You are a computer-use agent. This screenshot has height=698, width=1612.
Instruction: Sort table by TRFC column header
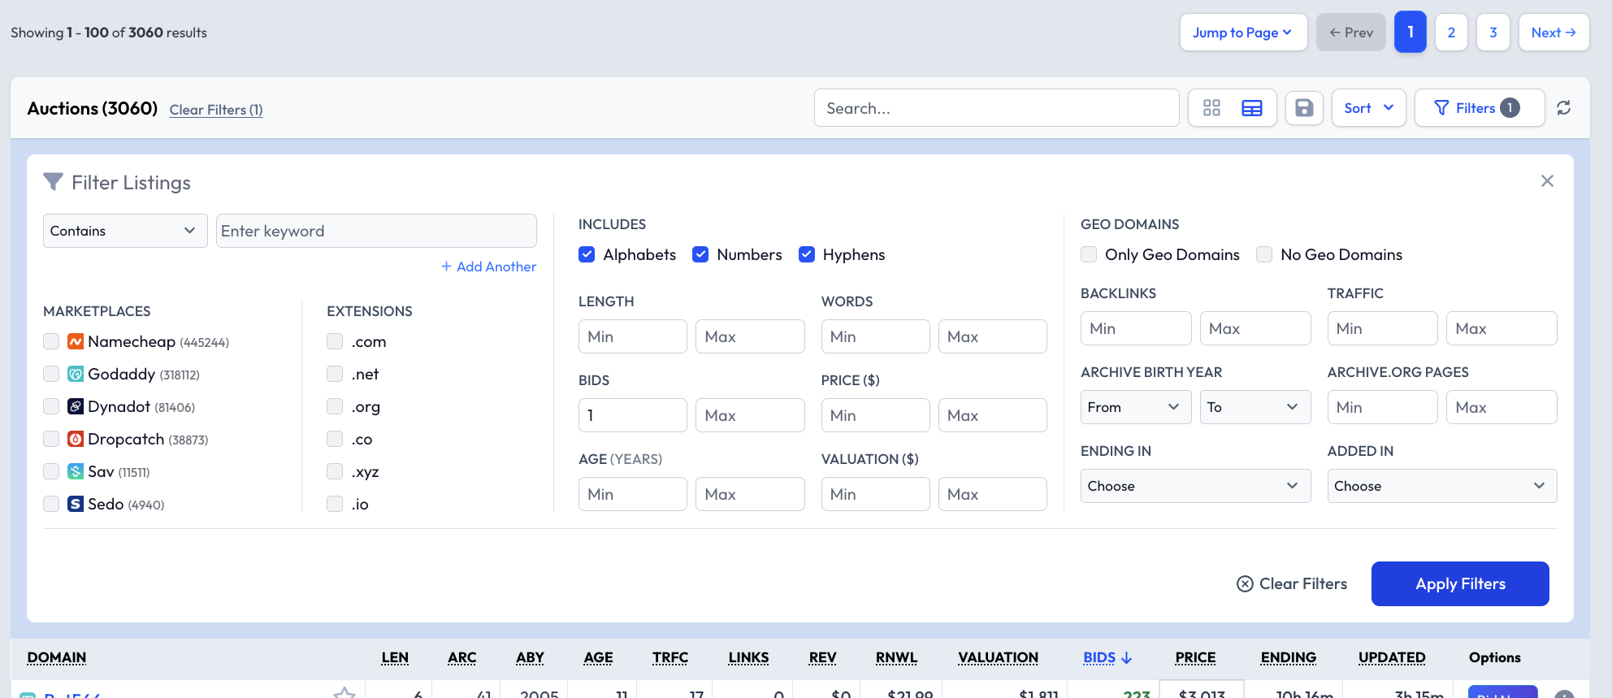670,657
